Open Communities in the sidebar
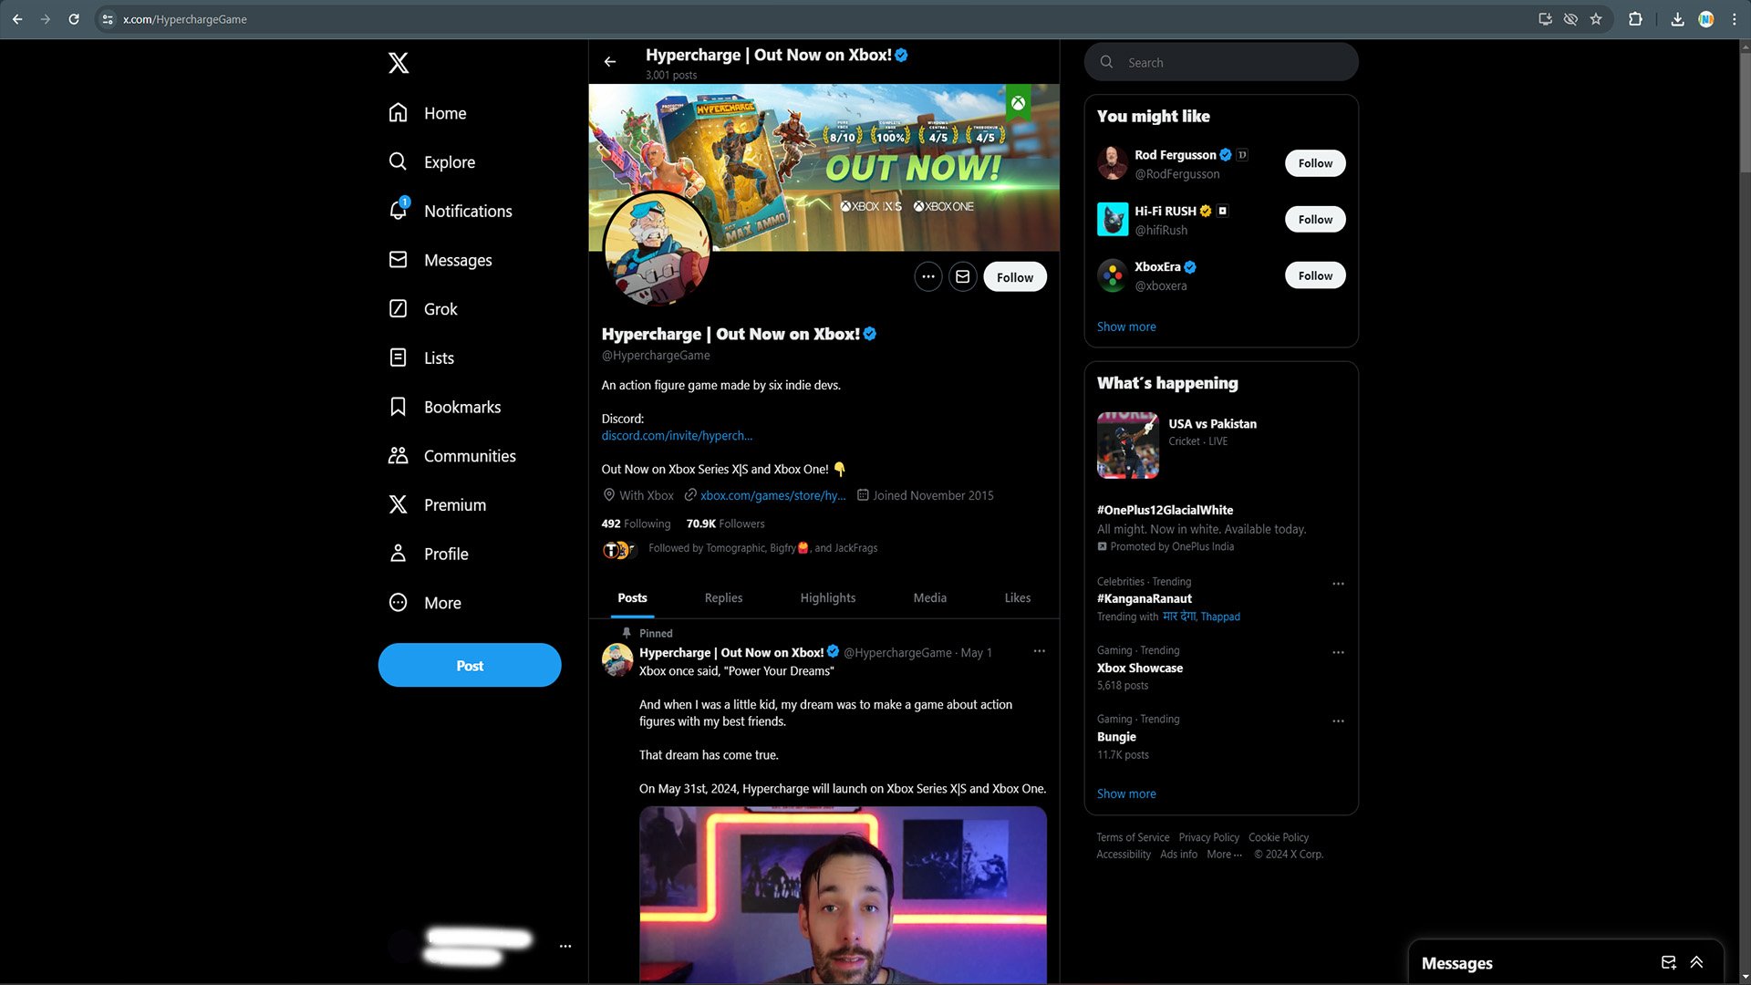This screenshot has height=985, width=1751. point(452,456)
